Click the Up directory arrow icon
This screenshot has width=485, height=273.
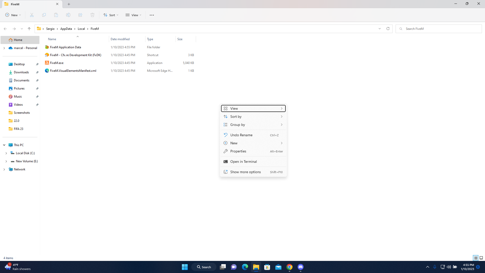pos(29,29)
